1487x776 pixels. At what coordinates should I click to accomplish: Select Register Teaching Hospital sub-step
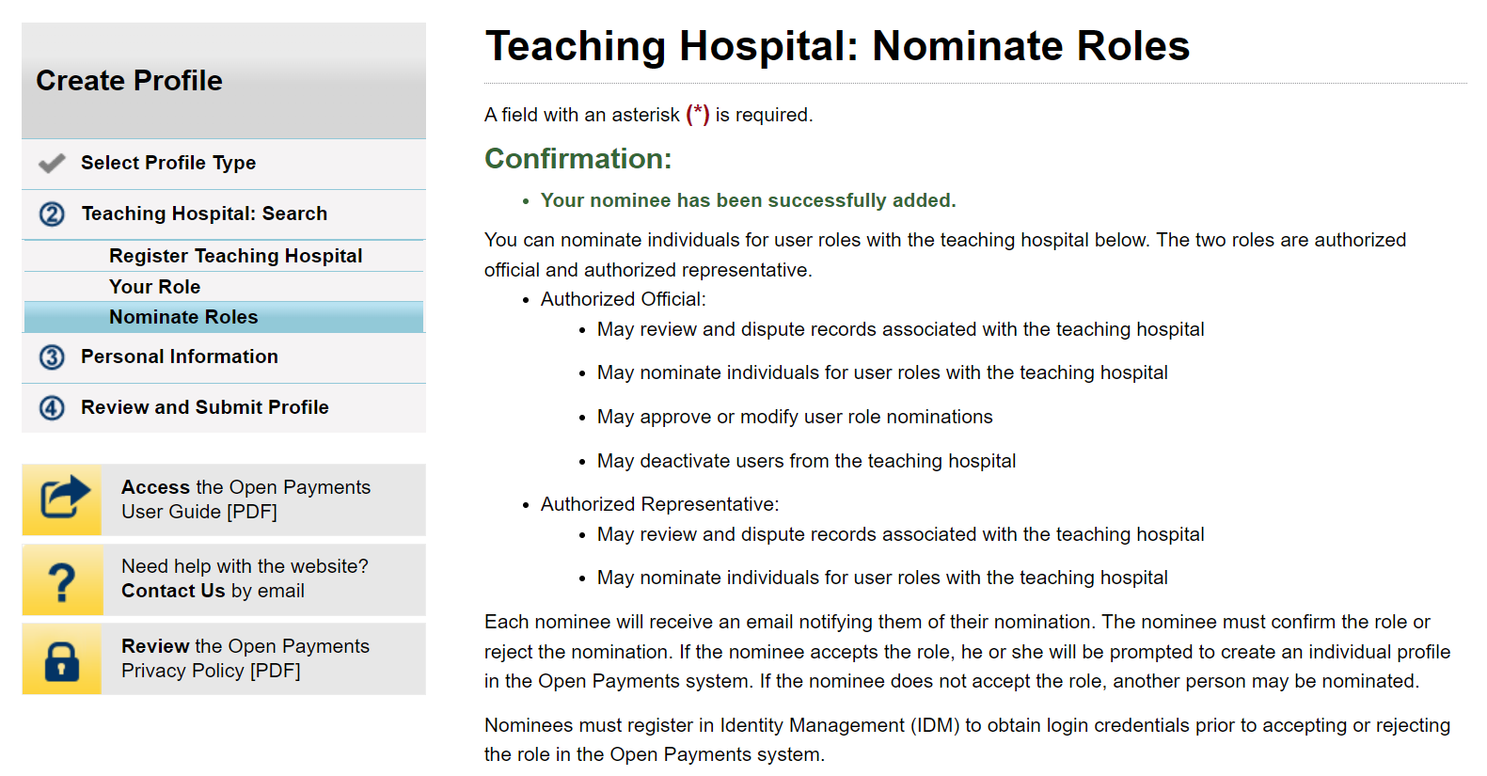click(235, 256)
